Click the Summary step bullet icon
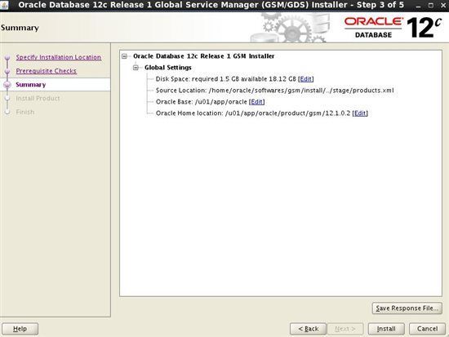The height and width of the screenshot is (337, 449). [7, 85]
